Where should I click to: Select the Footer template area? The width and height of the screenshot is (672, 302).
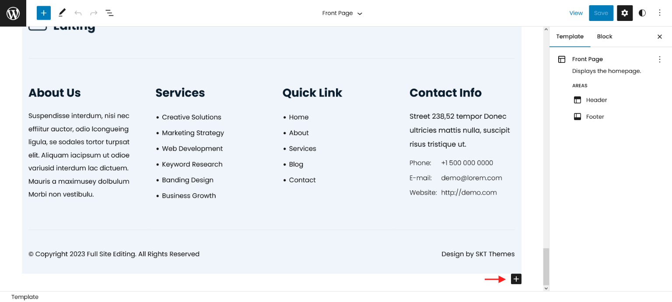pos(595,117)
